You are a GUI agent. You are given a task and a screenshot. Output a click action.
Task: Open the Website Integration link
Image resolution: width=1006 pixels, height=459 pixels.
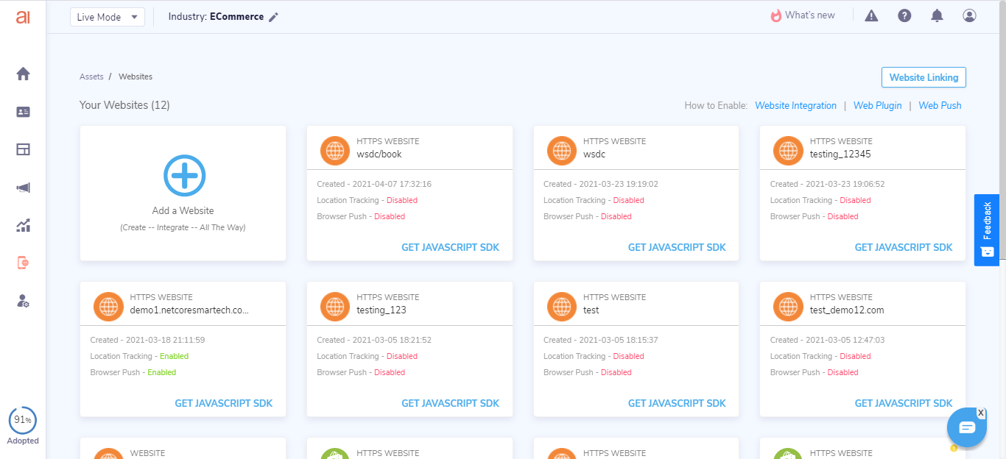(x=795, y=106)
